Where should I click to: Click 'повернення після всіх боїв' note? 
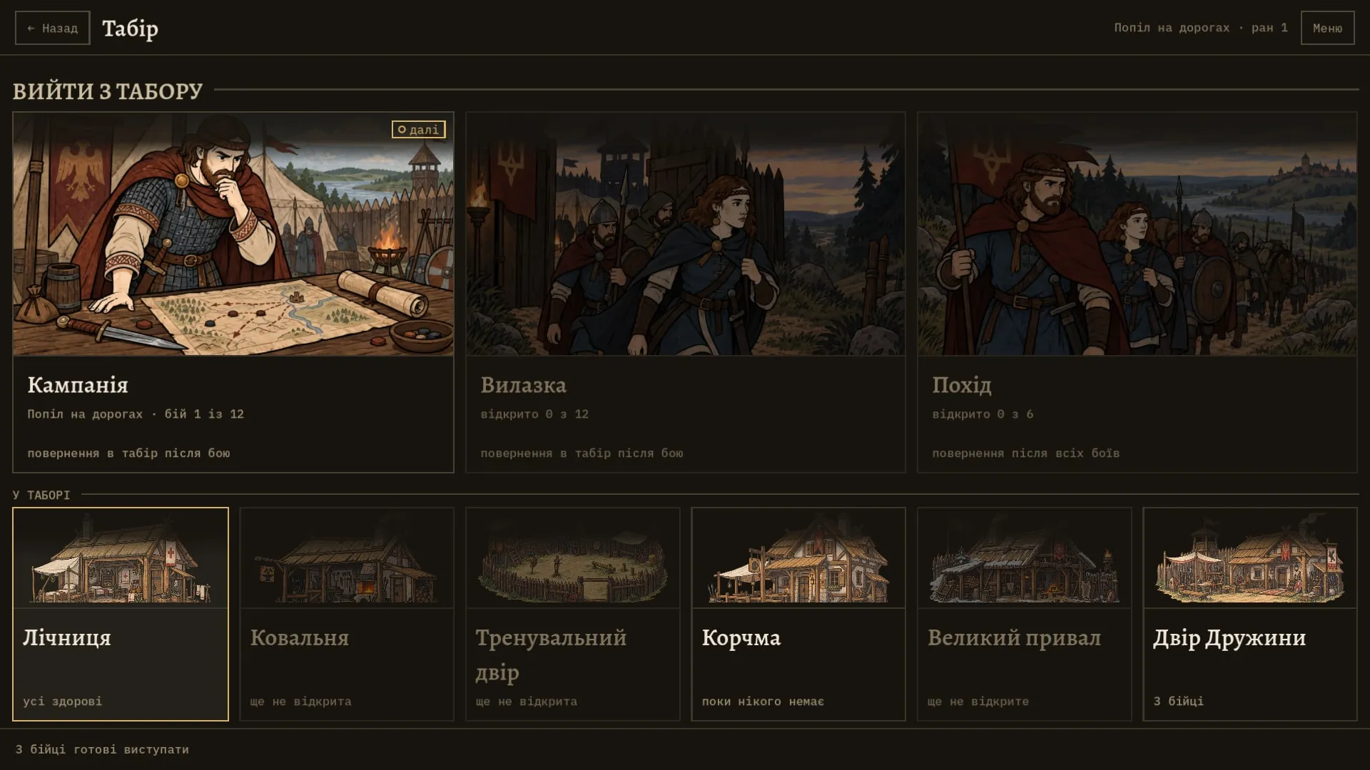1026,453
